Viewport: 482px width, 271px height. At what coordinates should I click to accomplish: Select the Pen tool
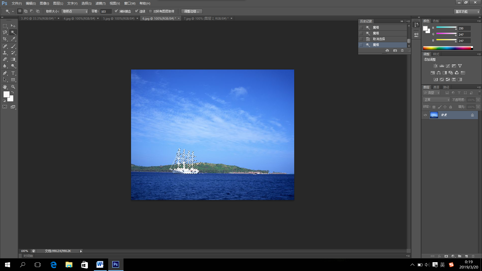coord(5,73)
